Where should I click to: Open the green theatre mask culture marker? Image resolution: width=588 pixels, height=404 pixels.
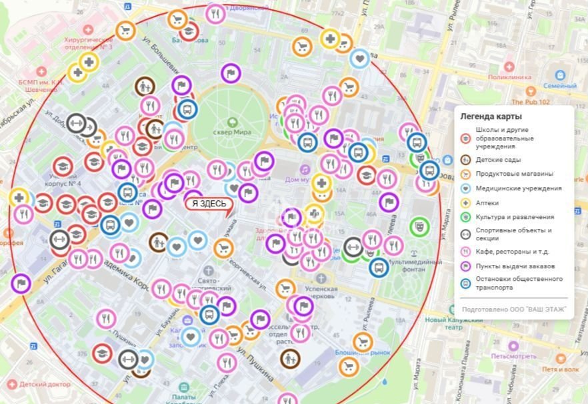(x=419, y=226)
